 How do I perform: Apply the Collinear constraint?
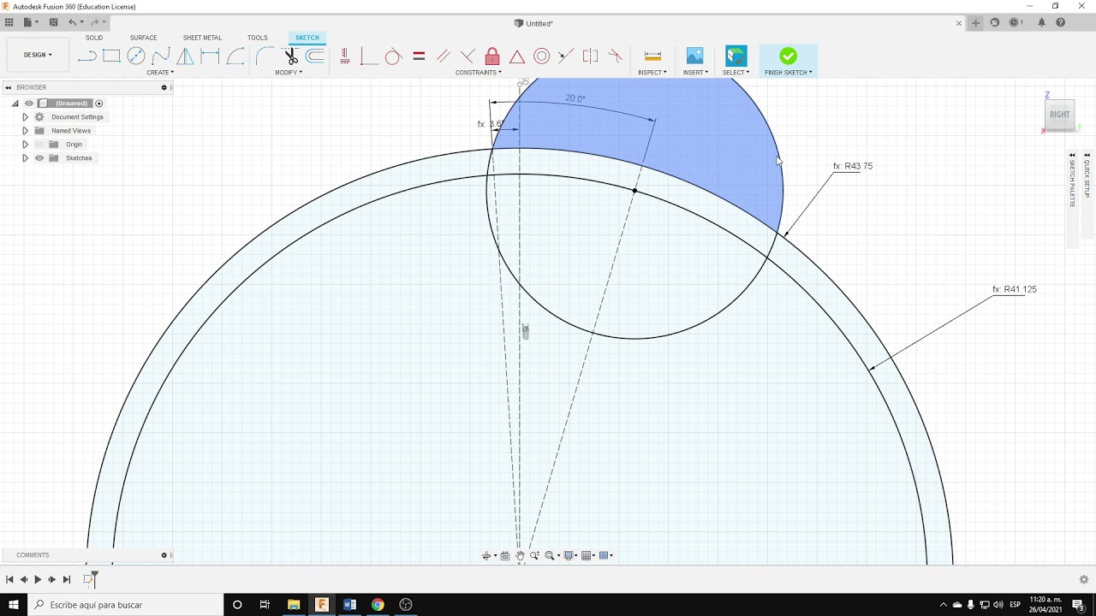click(x=566, y=56)
